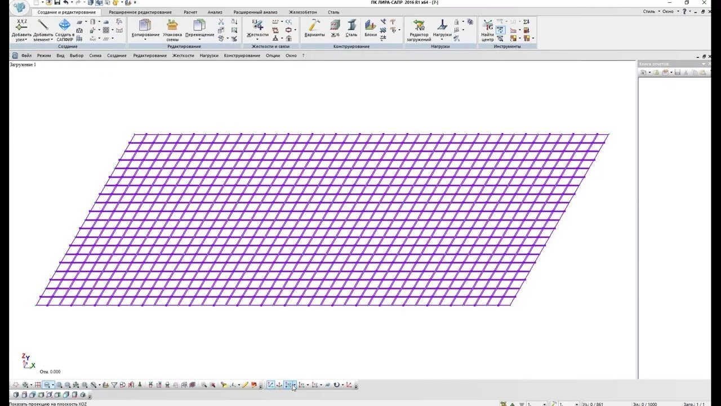Click save icon in quick access toolbar
721x406 pixels.
57,3
